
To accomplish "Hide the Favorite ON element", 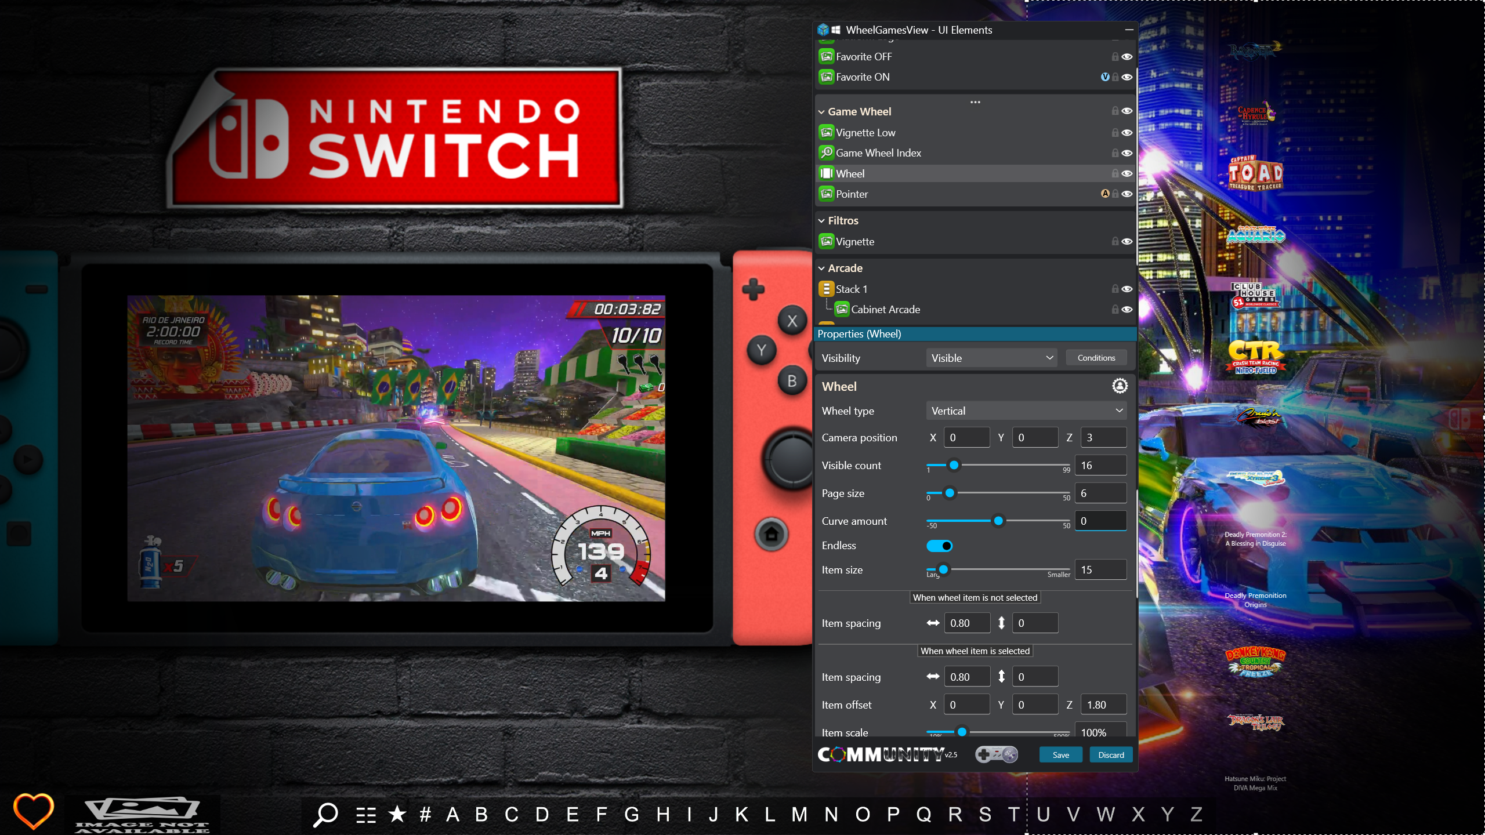I will [1127, 77].
